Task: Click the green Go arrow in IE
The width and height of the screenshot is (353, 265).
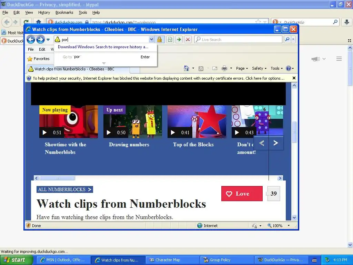Action: coord(179,39)
